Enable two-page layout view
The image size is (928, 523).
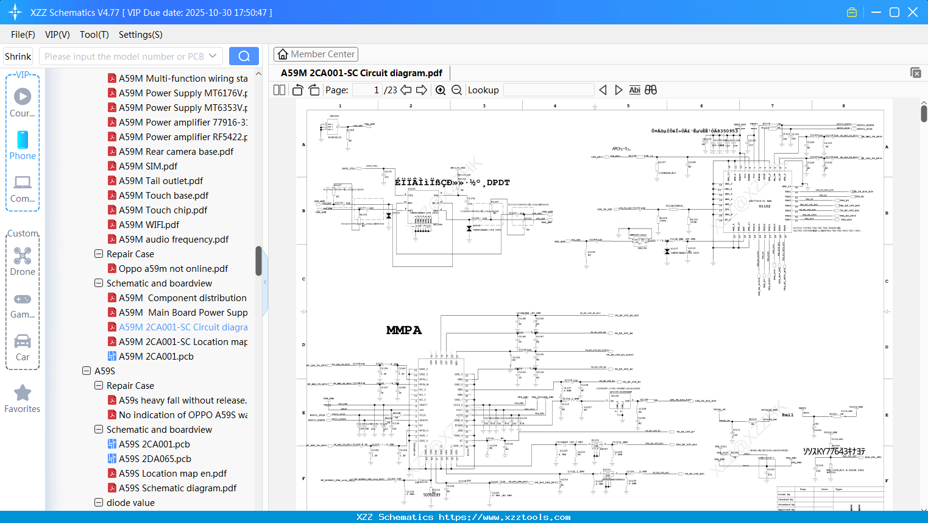278,90
